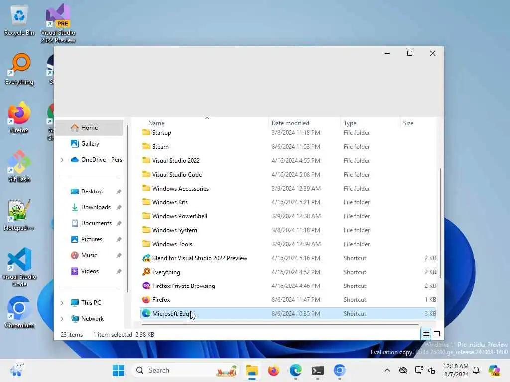510x382 pixels.
Task: Select Blend for Visual Studio 2022 Preview shortcut icon
Action: coord(146,258)
